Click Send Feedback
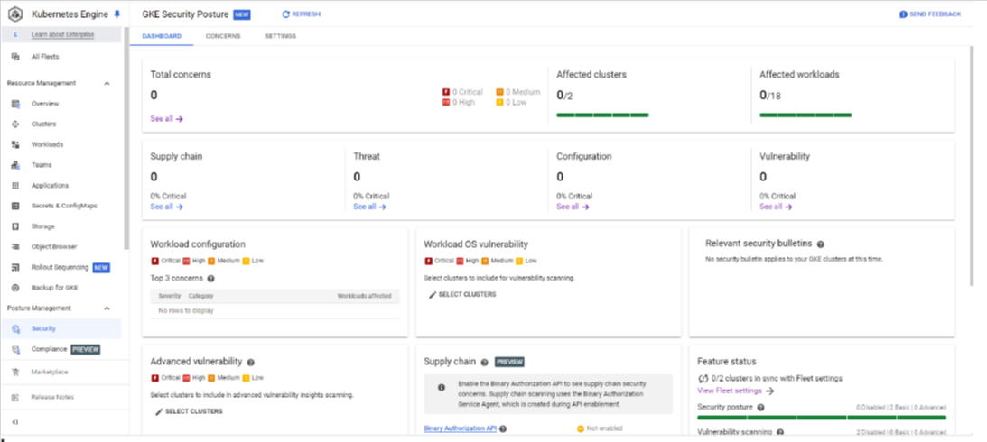 tap(929, 14)
